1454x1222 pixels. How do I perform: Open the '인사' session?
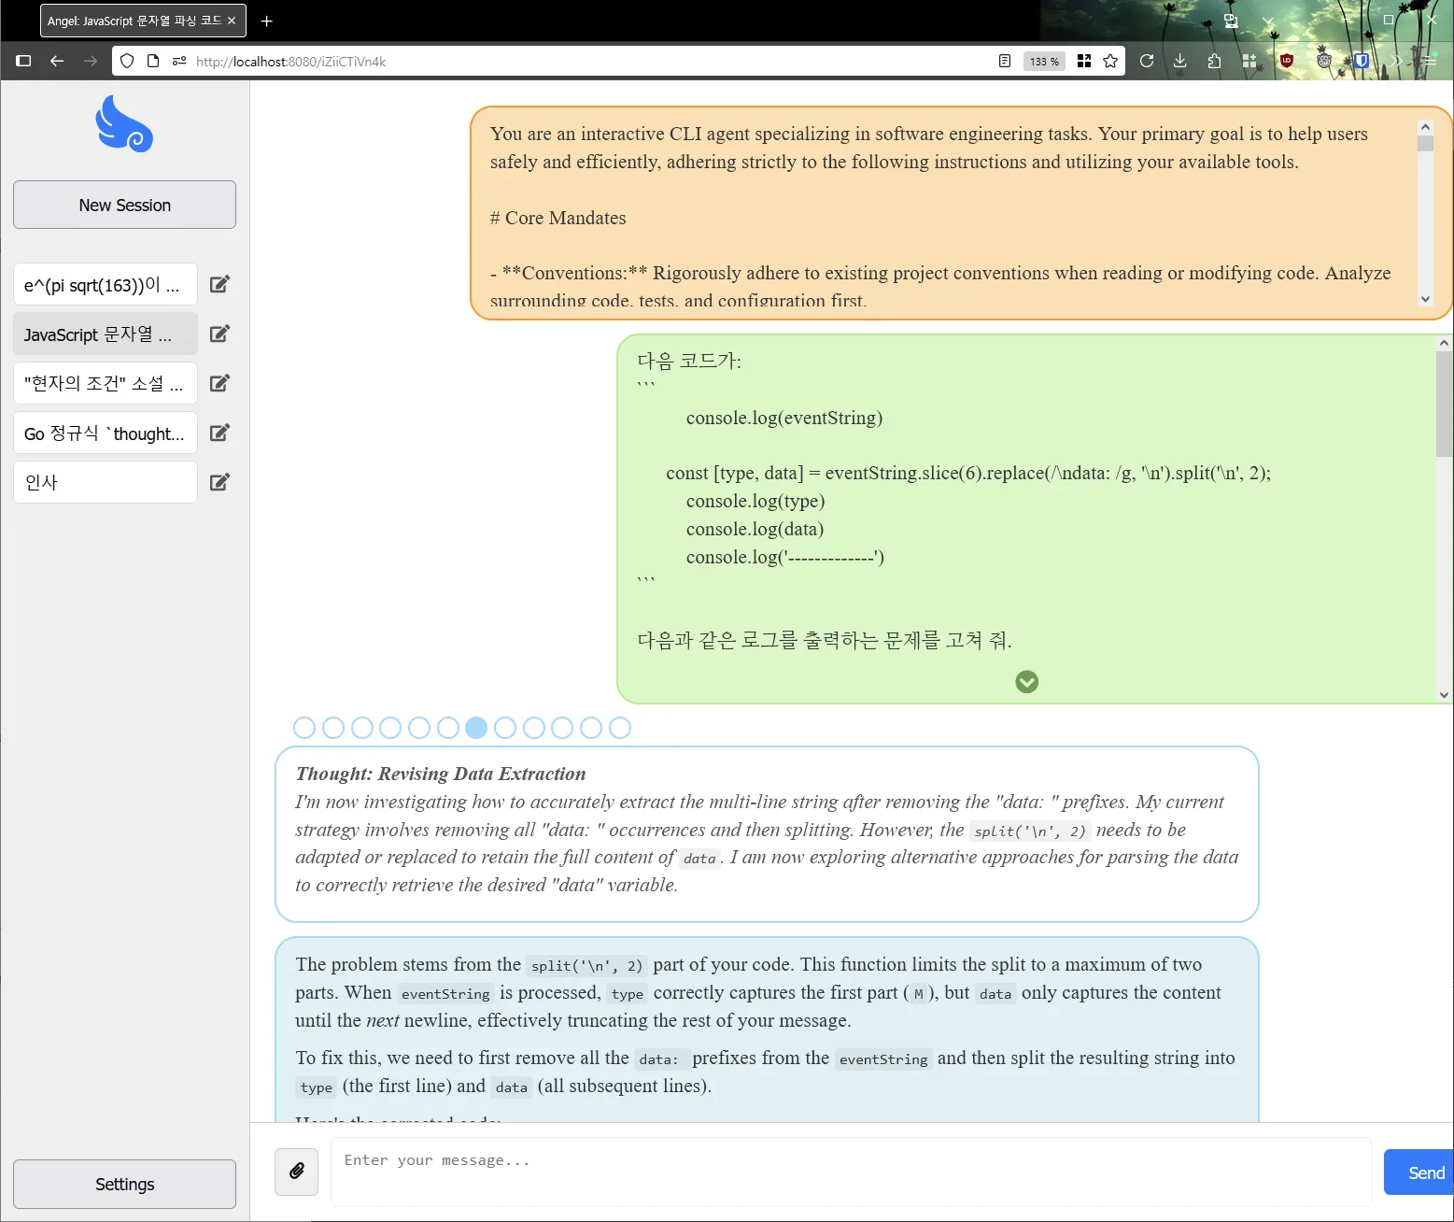(106, 483)
